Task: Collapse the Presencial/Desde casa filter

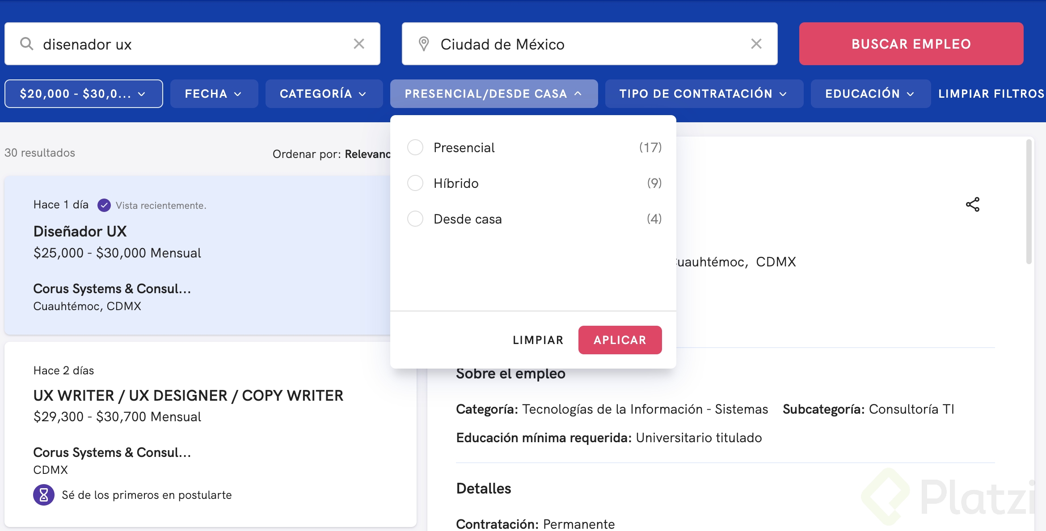Action: [493, 94]
